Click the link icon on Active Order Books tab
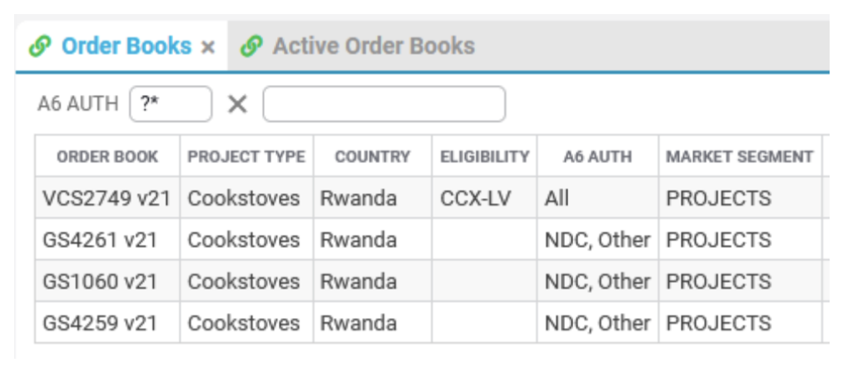This screenshot has width=852, height=367. point(251,47)
